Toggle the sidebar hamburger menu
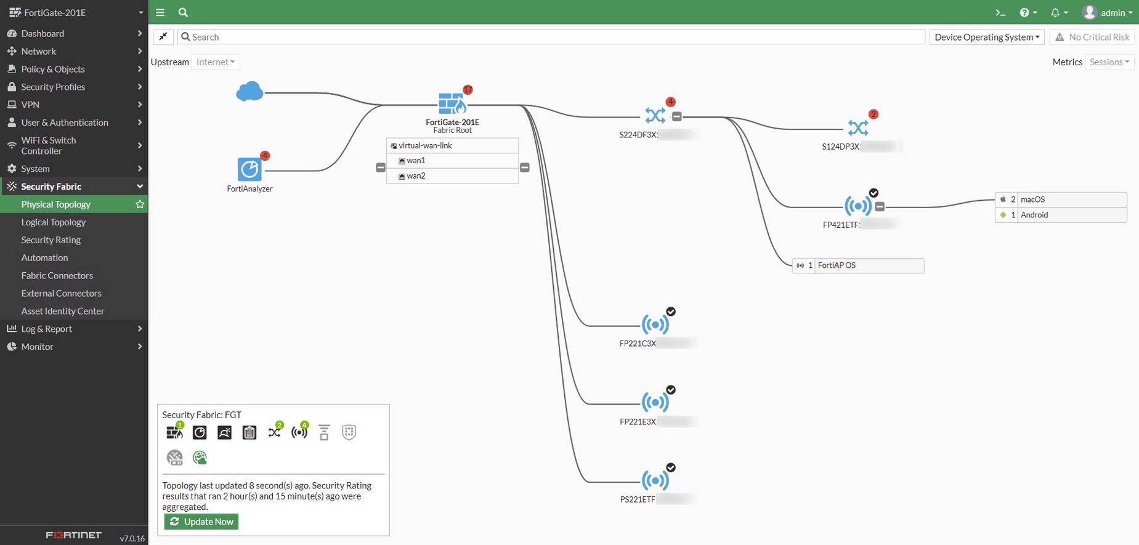 point(160,12)
